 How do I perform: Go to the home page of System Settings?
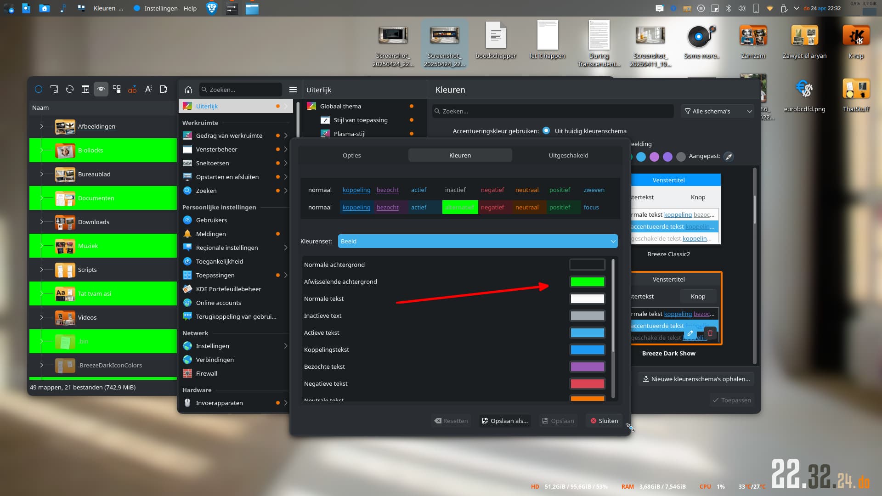(x=188, y=90)
